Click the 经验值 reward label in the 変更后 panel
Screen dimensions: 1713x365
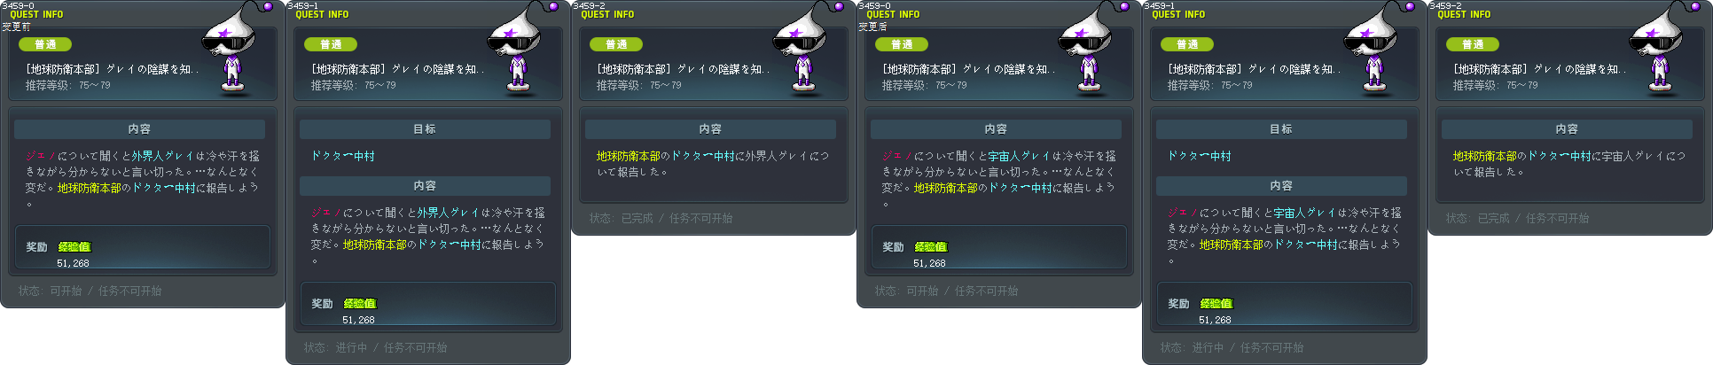coord(931,247)
